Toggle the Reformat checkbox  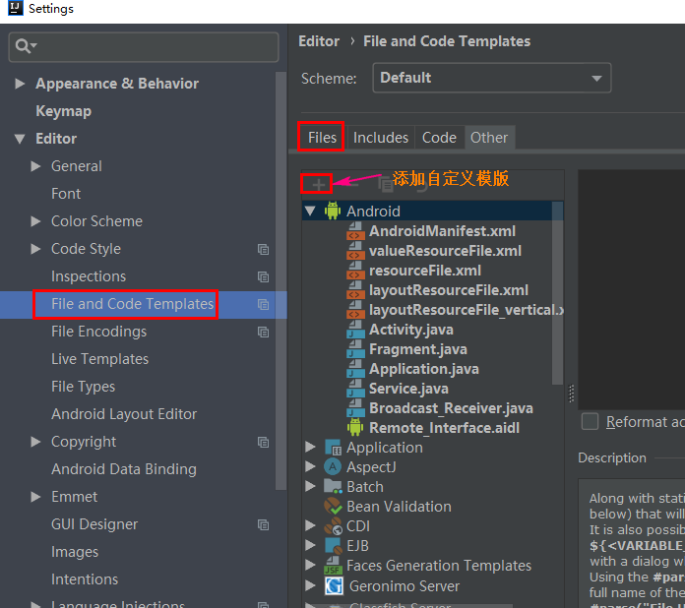tap(590, 422)
